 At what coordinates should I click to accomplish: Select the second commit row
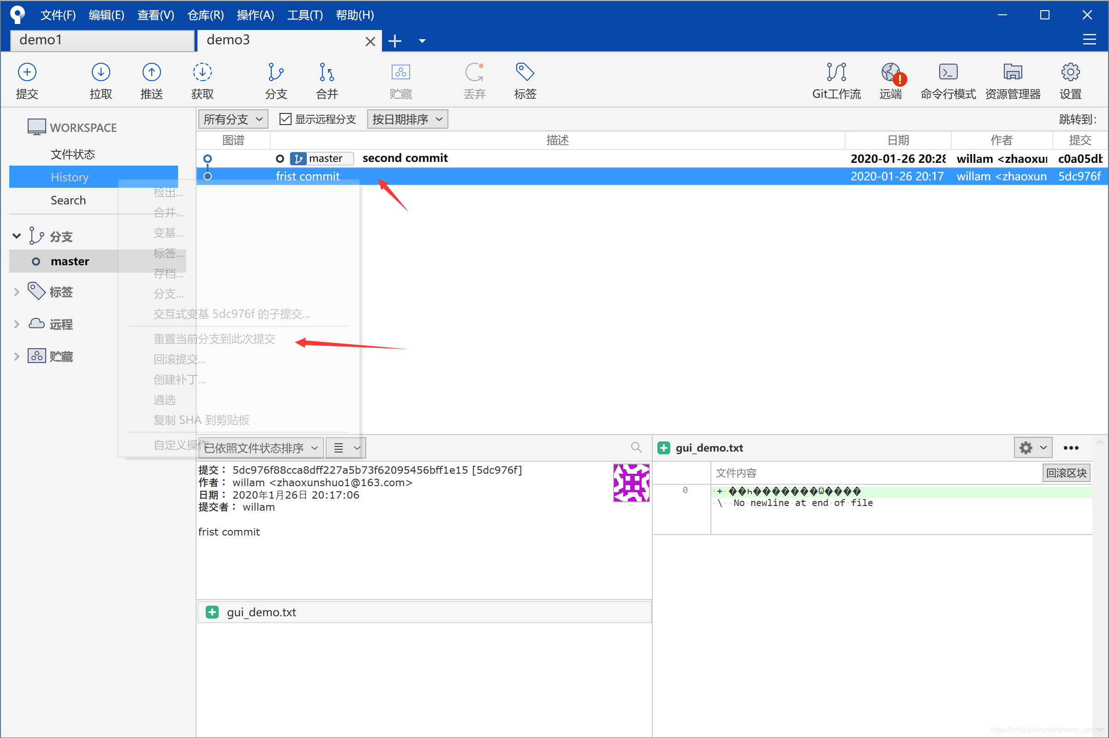(x=405, y=158)
